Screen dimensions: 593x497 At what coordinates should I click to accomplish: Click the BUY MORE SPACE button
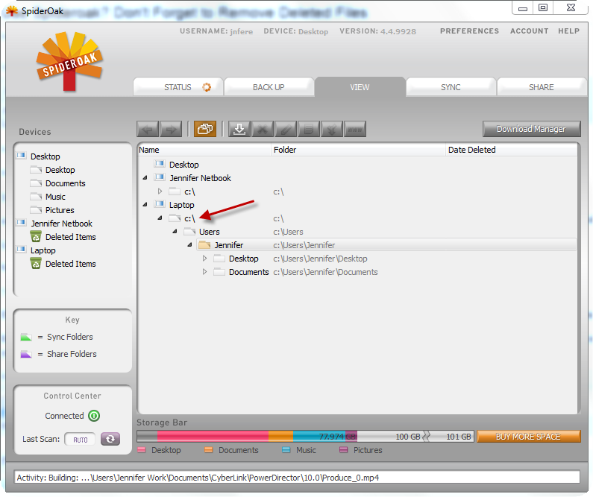[x=528, y=437]
